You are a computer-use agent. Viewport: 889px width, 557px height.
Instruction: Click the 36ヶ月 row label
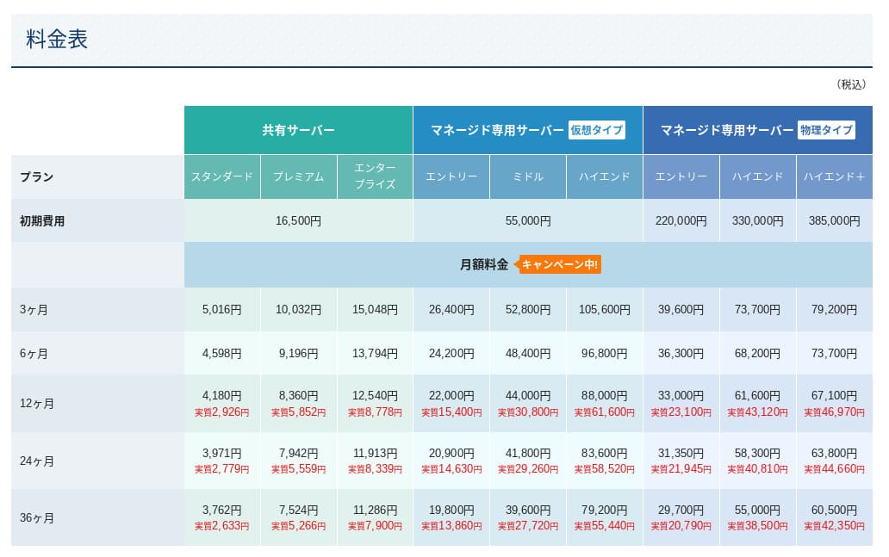[x=37, y=518]
